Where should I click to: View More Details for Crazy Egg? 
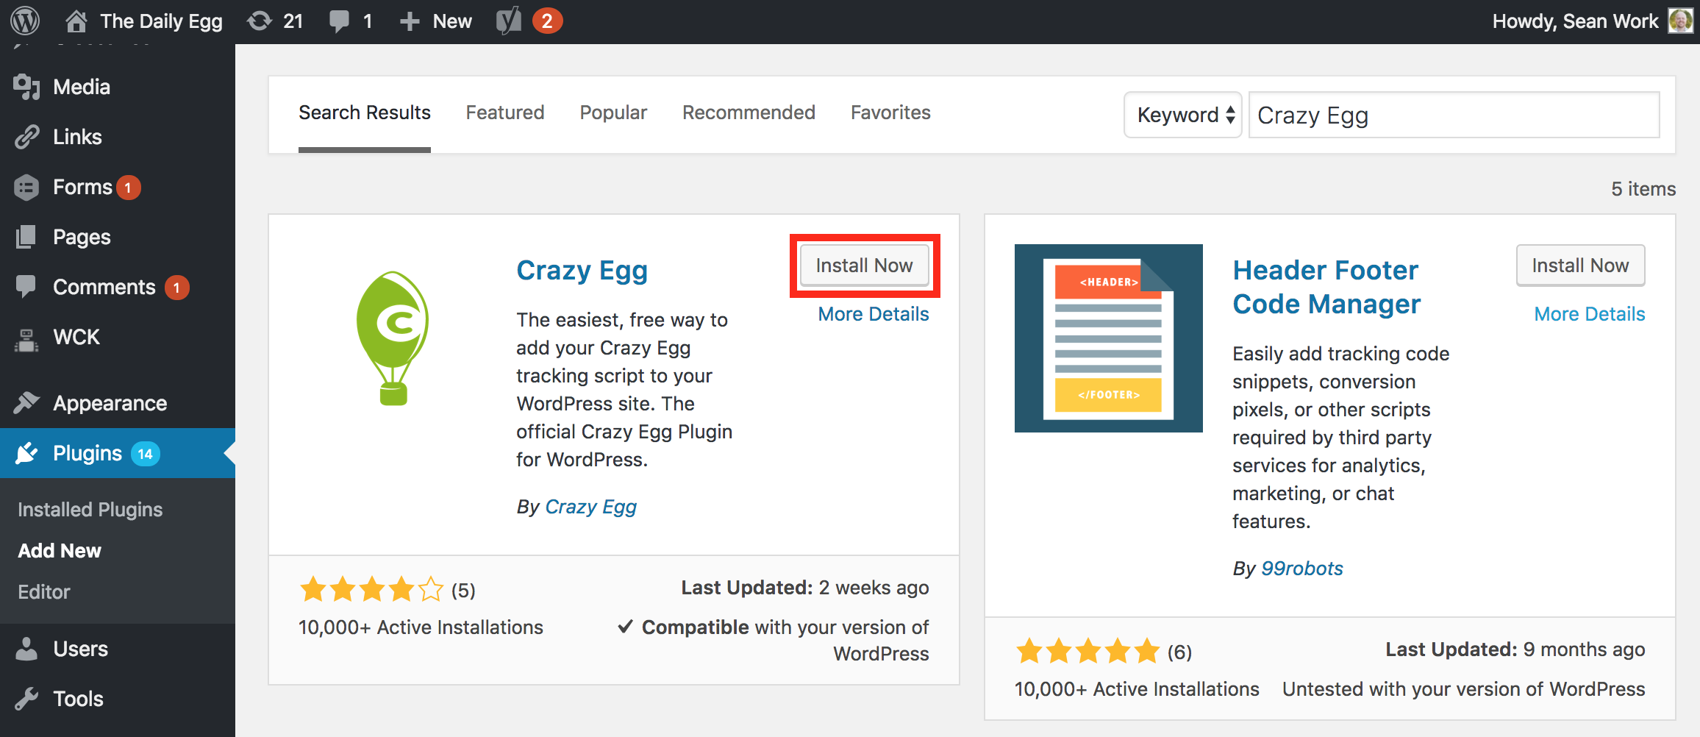[x=874, y=314]
